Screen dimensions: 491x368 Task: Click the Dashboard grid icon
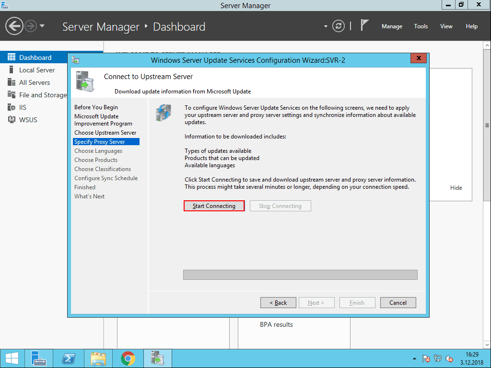(x=12, y=57)
